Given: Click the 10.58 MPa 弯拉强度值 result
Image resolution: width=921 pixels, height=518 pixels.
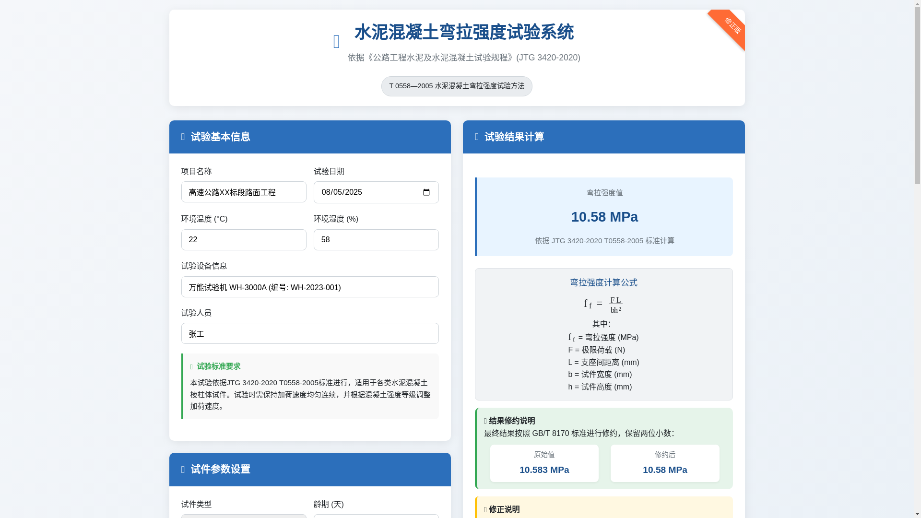Looking at the screenshot, I should (604, 217).
